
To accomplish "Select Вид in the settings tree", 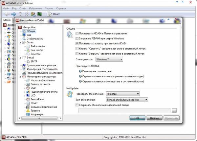I will point(29,35).
